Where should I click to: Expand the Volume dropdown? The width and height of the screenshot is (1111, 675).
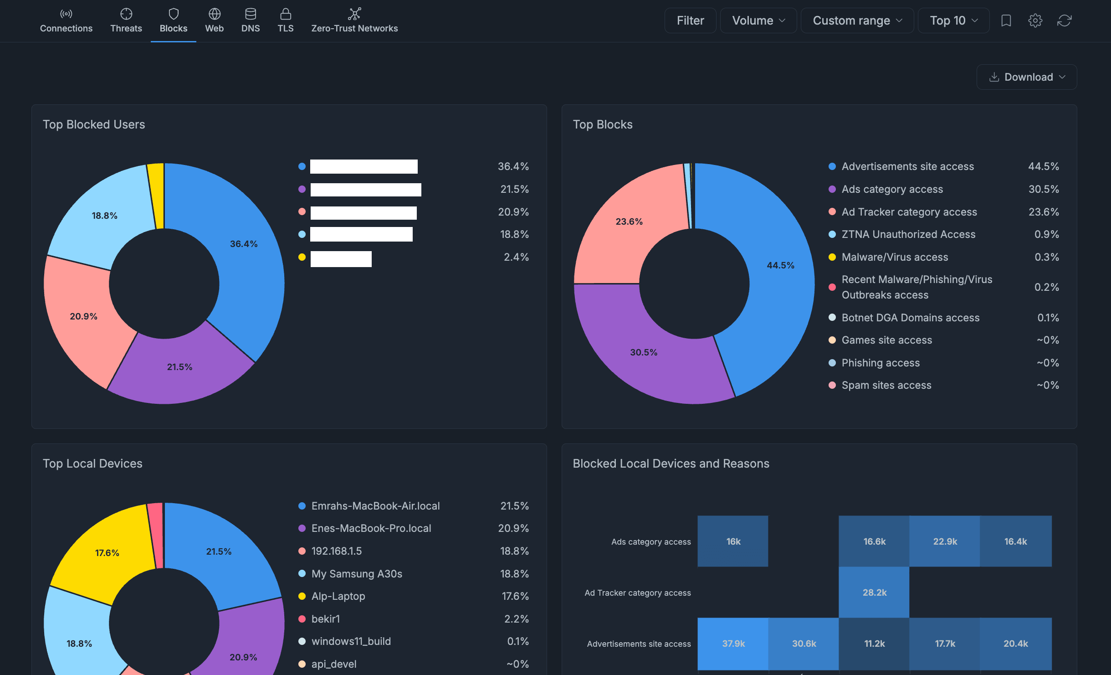758,21
